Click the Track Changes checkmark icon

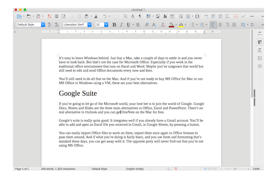tap(243, 17)
